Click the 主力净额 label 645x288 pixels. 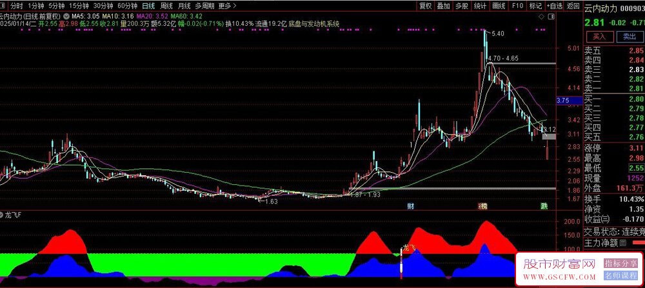(x=601, y=243)
